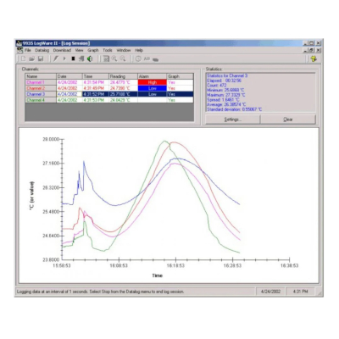
Task: Stop the log session with the black square
Action: tap(73, 58)
